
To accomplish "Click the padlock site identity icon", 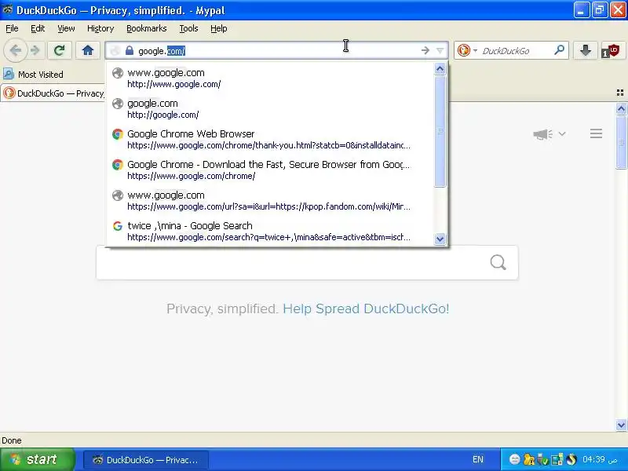I will [129, 50].
